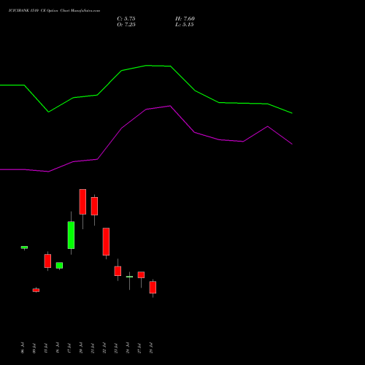Viewport: 365px width, 365px height.
Task: Select the high value H: 7.60
Action: click(185, 19)
